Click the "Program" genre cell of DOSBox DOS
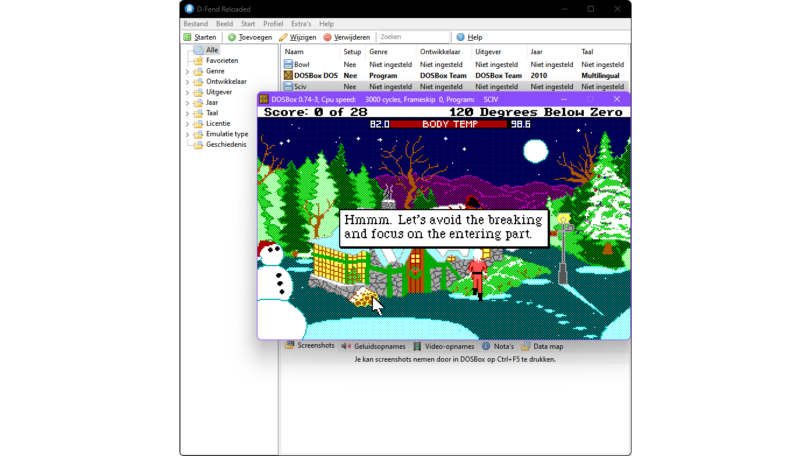This screenshot has height=456, width=811. point(383,76)
